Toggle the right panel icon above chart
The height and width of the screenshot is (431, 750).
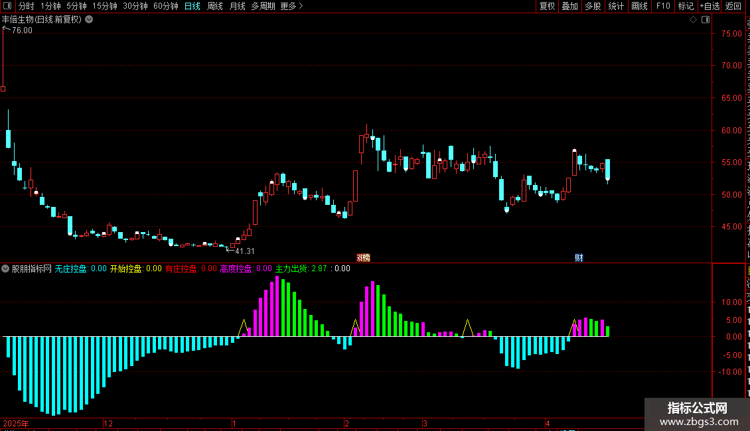tap(706, 20)
